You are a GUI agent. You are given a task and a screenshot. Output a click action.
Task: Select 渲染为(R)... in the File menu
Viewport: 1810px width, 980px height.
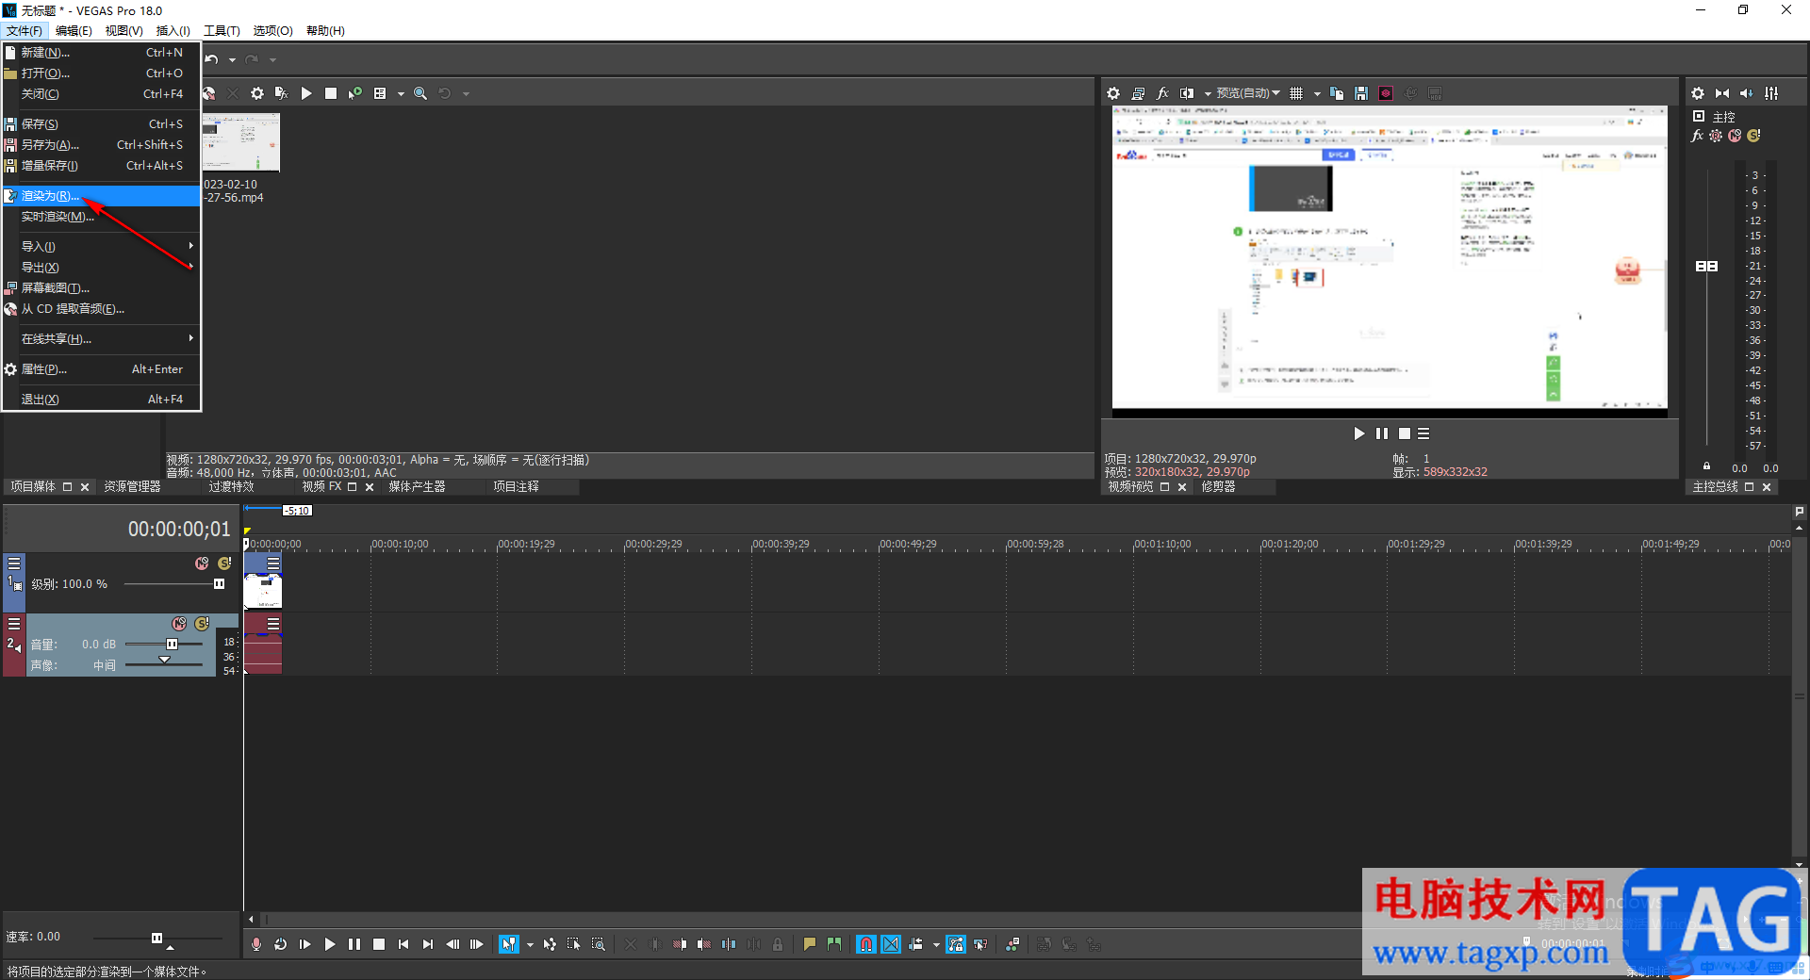[101, 196]
